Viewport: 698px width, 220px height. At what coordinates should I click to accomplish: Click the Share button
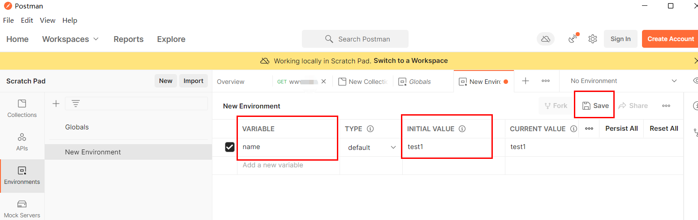pos(633,106)
